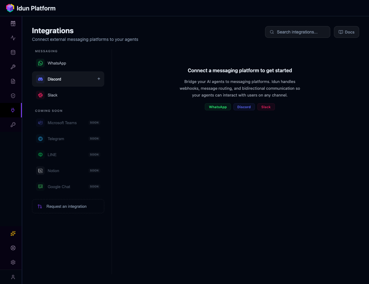The image size is (369, 284).
Task: Open settings via the gear icon
Action: (13, 262)
